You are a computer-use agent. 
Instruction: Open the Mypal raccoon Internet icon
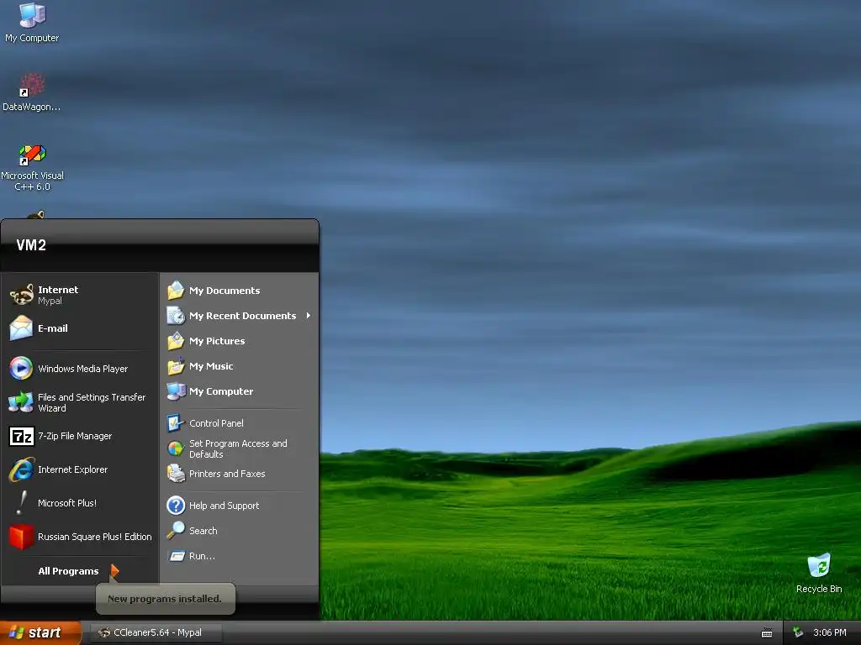[21, 295]
